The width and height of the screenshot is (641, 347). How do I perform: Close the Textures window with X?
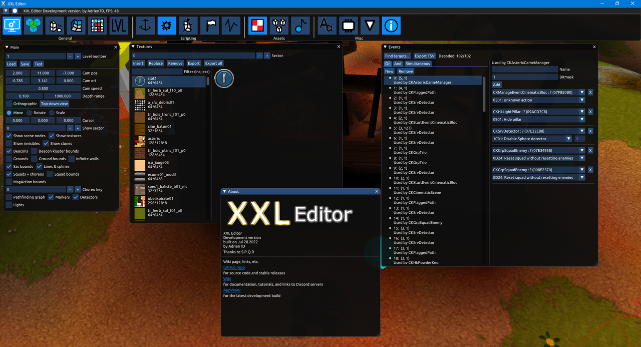339,47
